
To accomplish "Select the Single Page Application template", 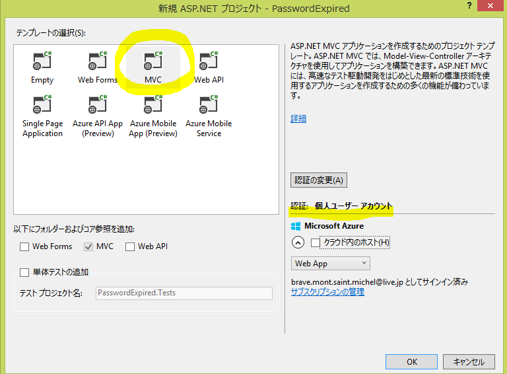I will pos(42,116).
